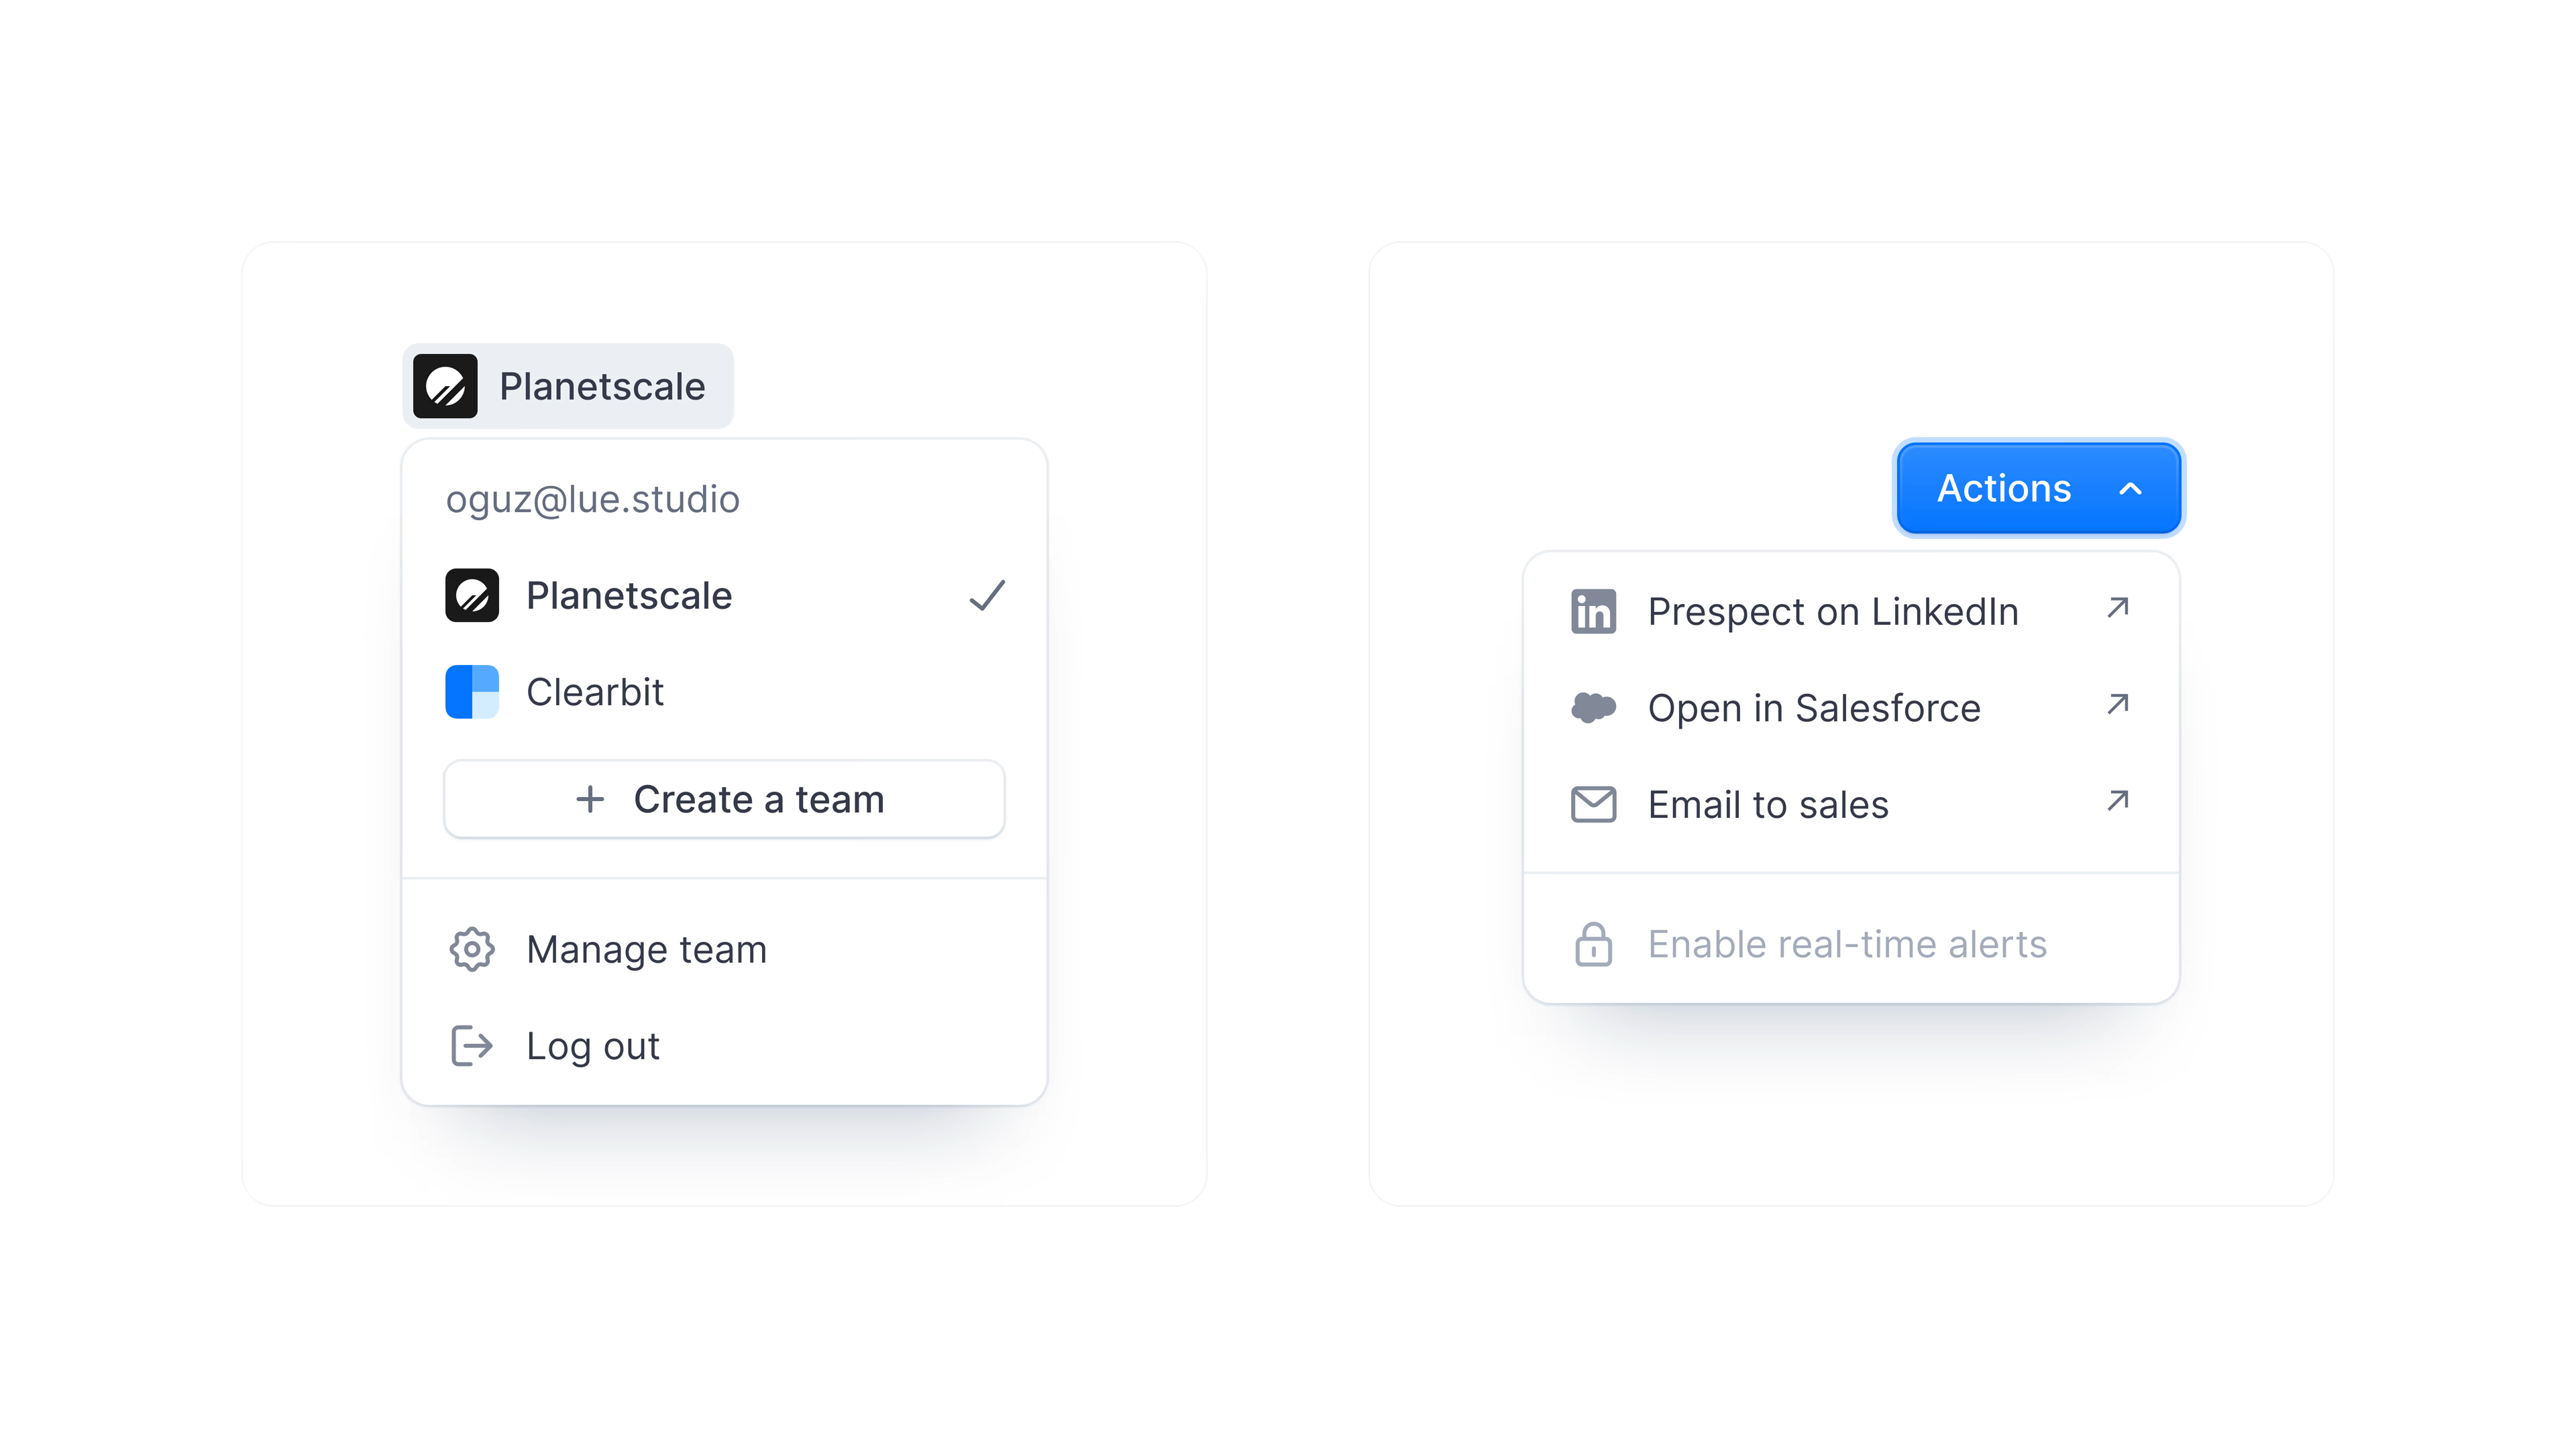The image size is (2576, 1448).
Task: Click the Planetscale logo in the team switcher header
Action: click(445, 385)
